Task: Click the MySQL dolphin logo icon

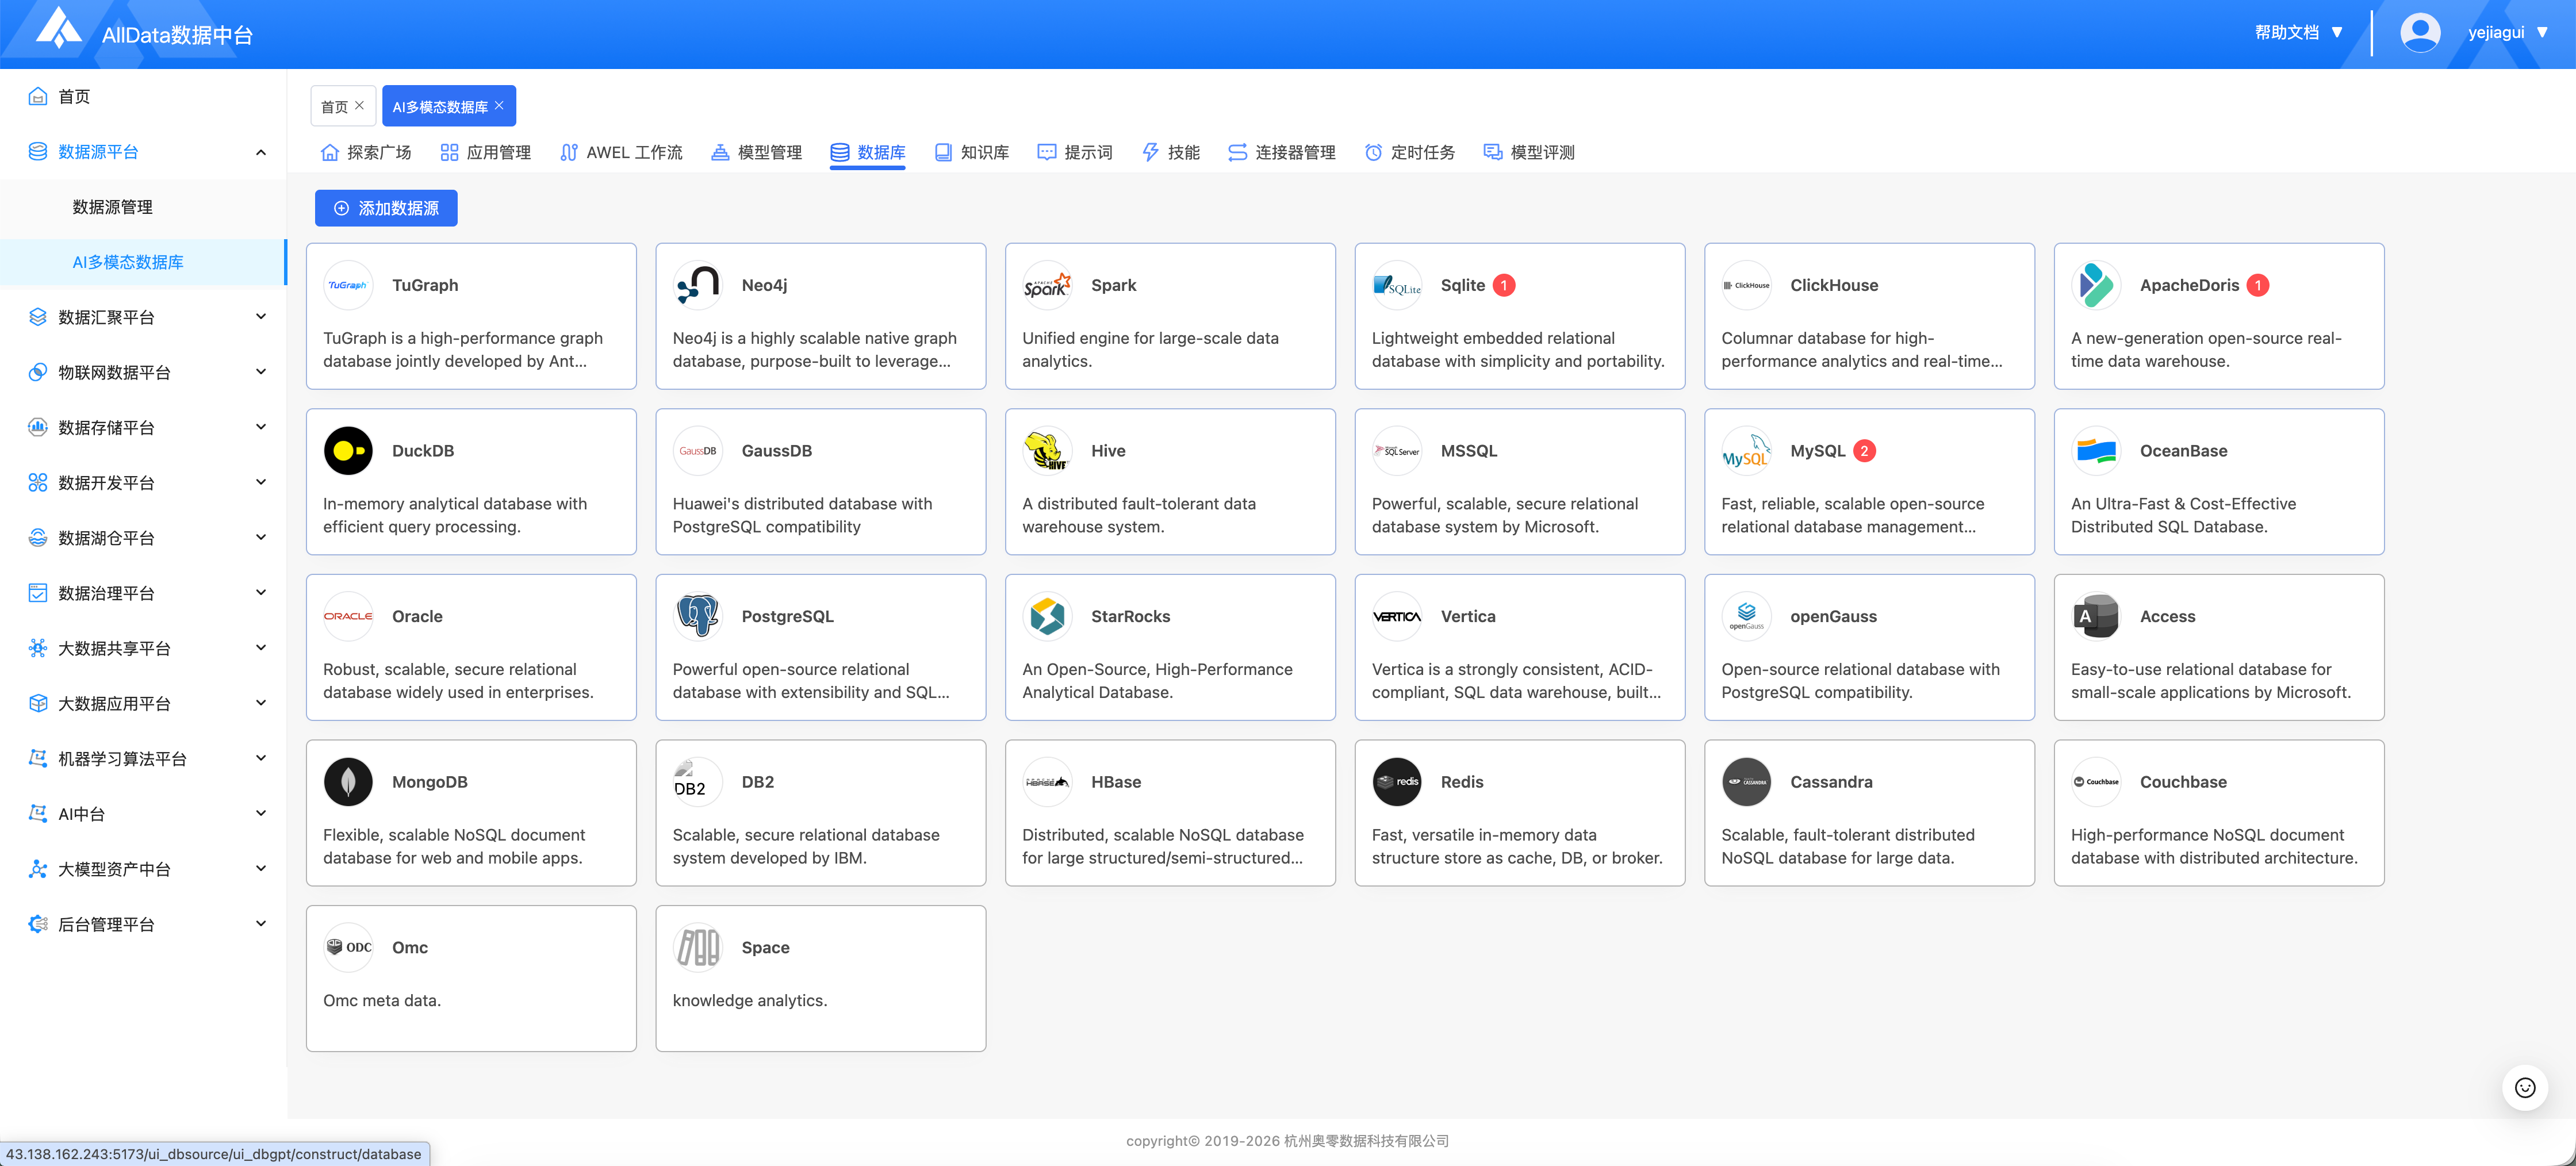Action: pos(1746,451)
